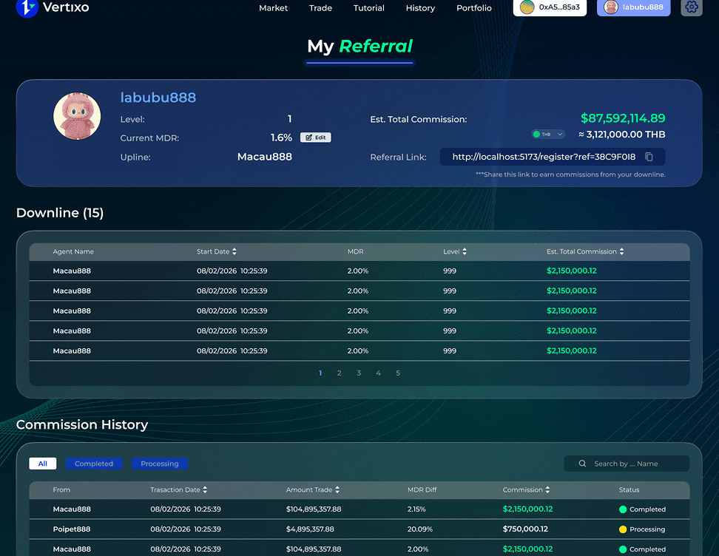Image resolution: width=719 pixels, height=556 pixels.
Task: Click the labubu888 profile picture in card
Action: [x=77, y=116]
